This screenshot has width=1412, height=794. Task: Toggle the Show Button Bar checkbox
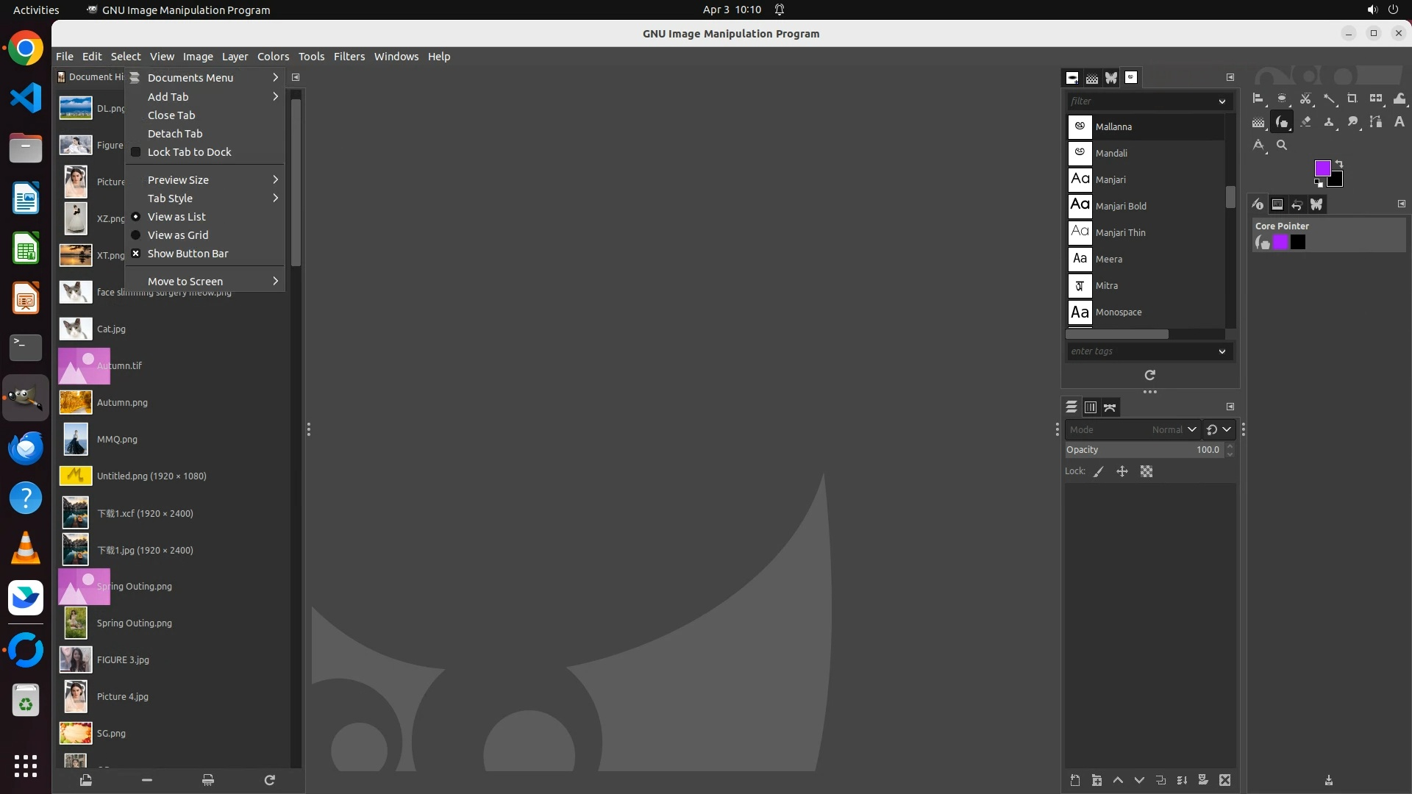pos(187,254)
